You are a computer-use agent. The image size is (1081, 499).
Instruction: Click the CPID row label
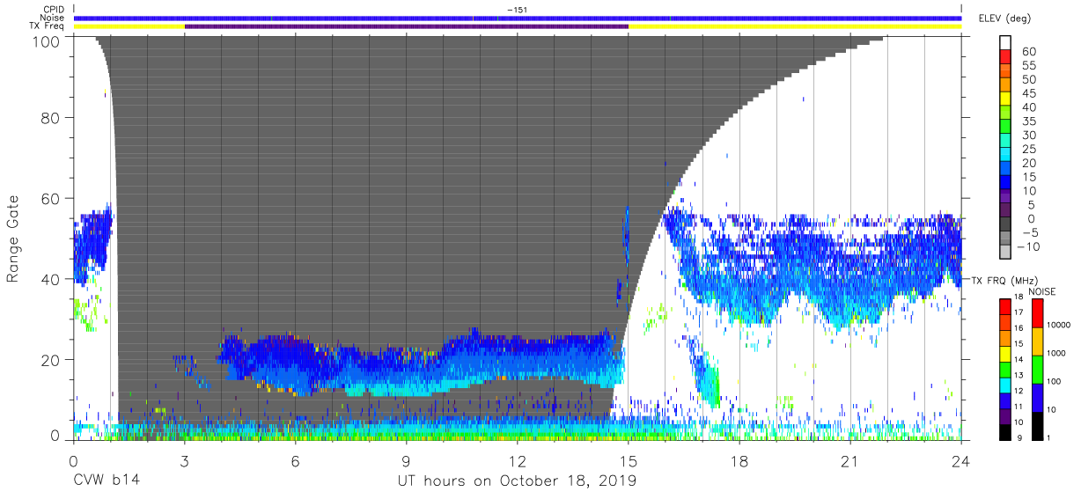(54, 10)
